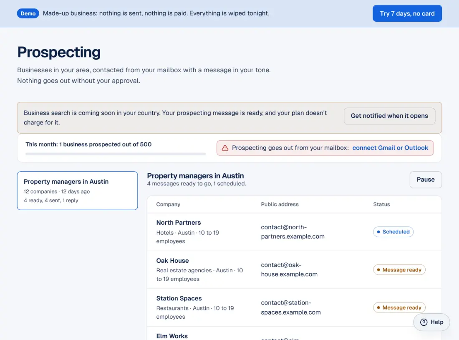Click contact@station-spaces.example.com address
The image size is (459, 340).
point(291,308)
